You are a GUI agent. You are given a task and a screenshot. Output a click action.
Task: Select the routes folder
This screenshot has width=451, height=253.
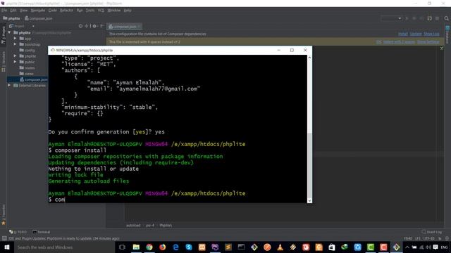point(27,67)
